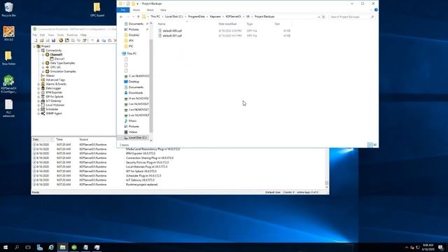Expand the IoT Gateway node
This screenshot has height=252, width=448.
(x=38, y=101)
